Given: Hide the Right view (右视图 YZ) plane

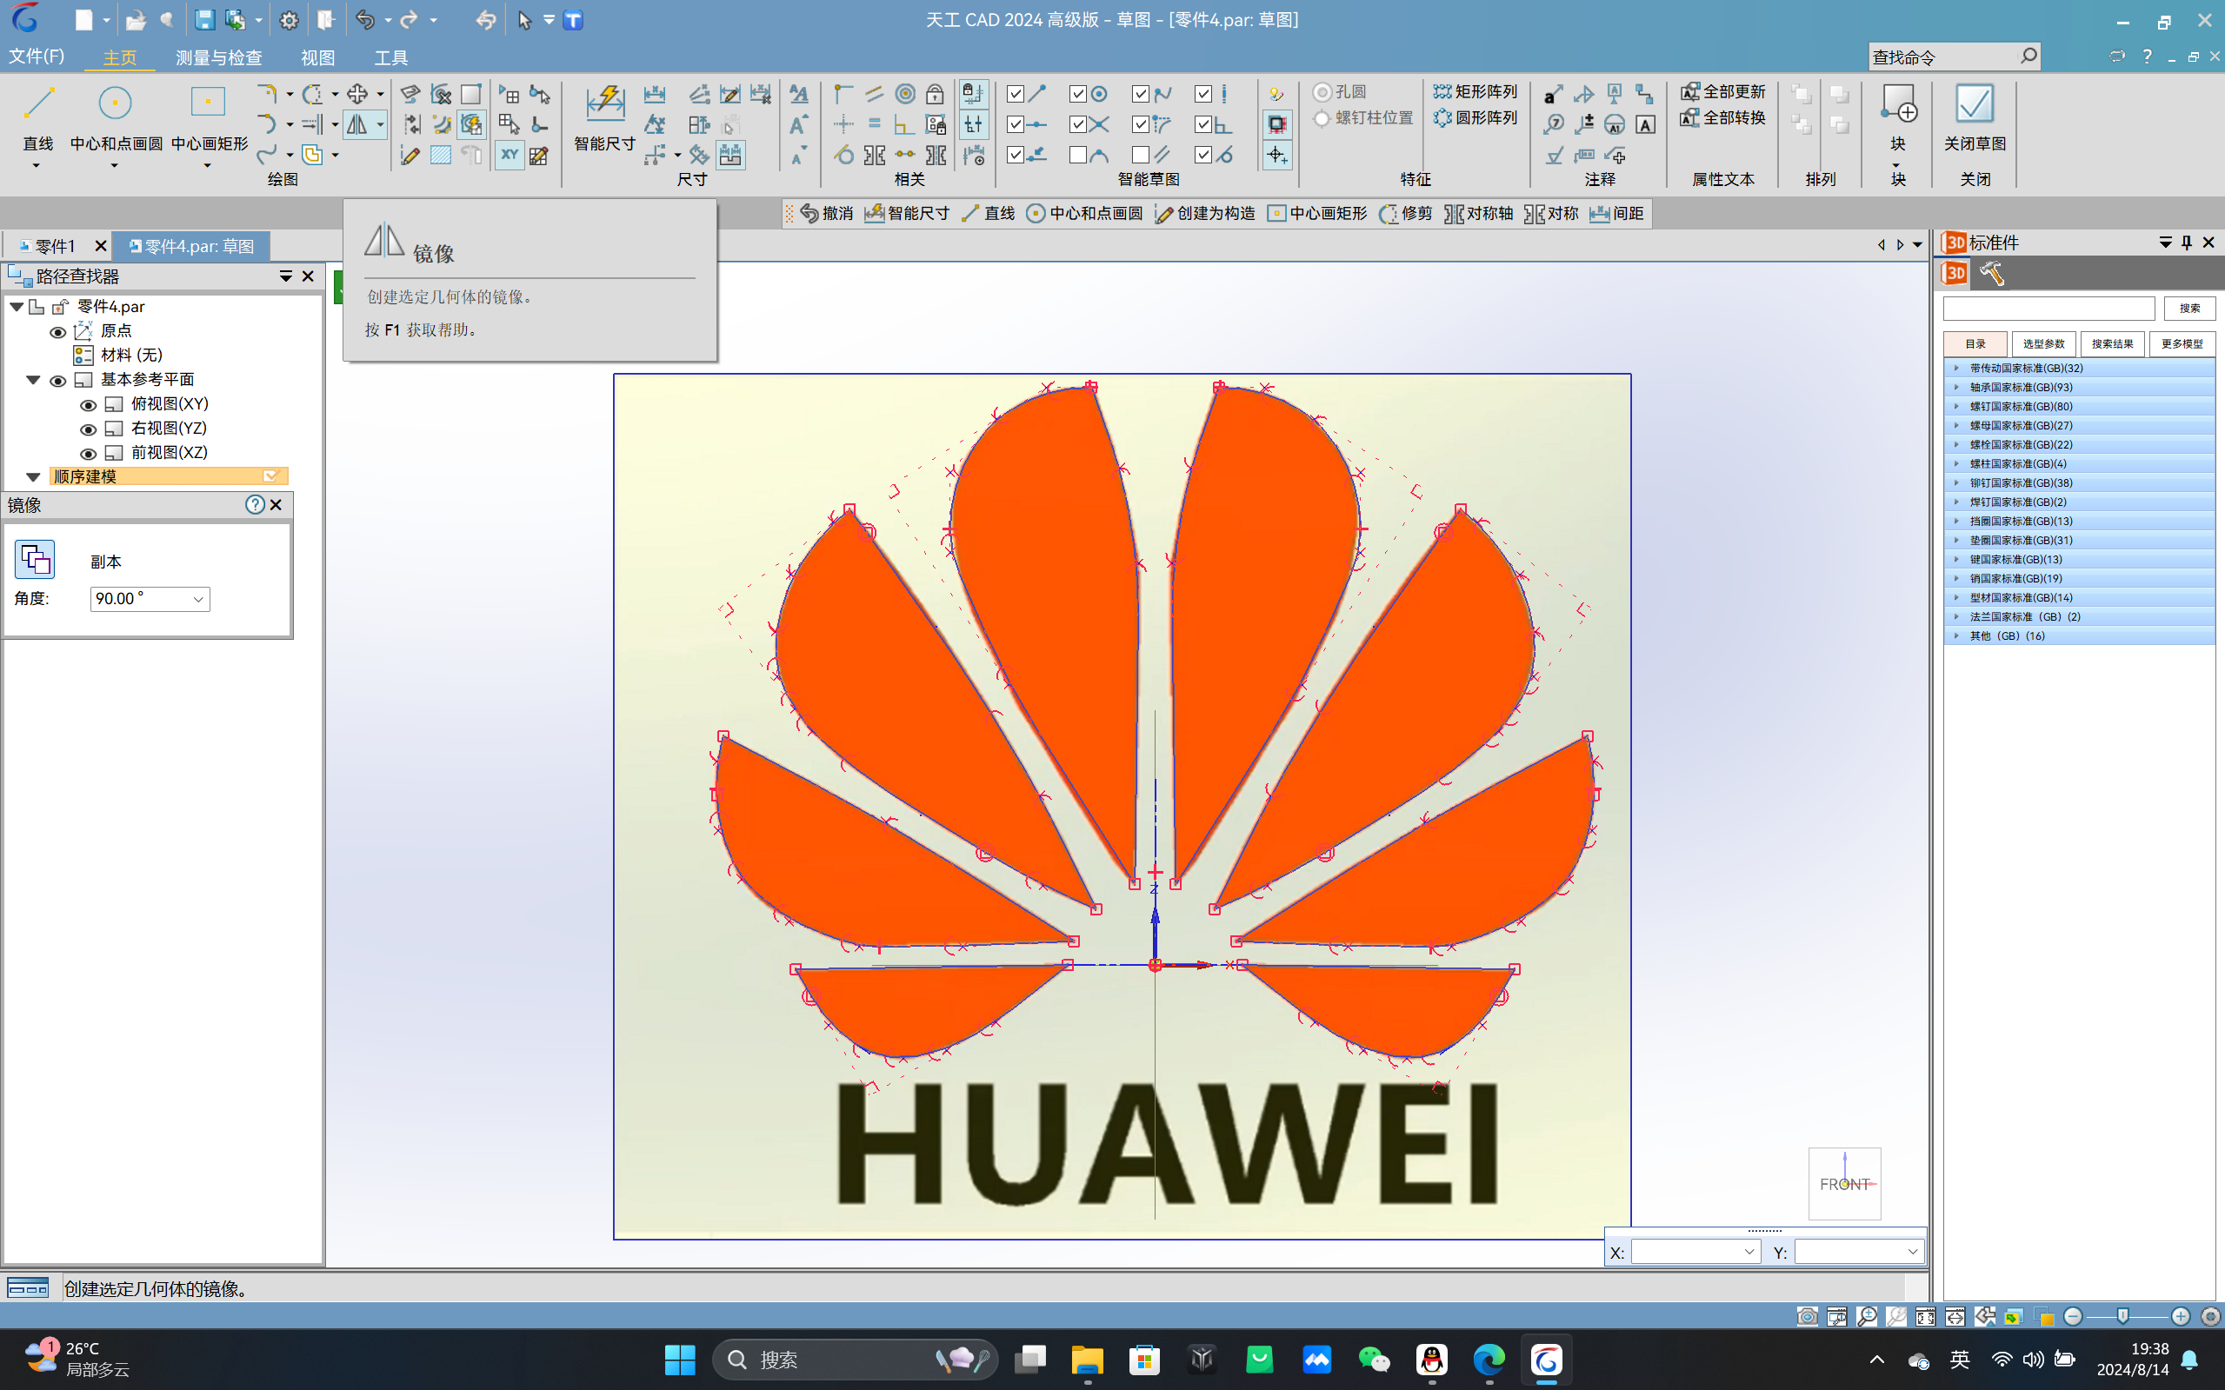Looking at the screenshot, I should point(89,429).
